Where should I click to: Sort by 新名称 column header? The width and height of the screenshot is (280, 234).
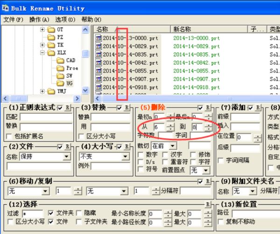(209, 29)
